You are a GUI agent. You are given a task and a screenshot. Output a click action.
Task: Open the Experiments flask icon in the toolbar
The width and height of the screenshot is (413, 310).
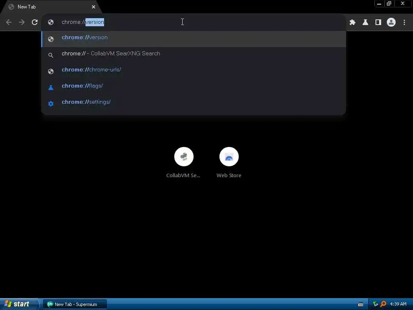tap(365, 23)
